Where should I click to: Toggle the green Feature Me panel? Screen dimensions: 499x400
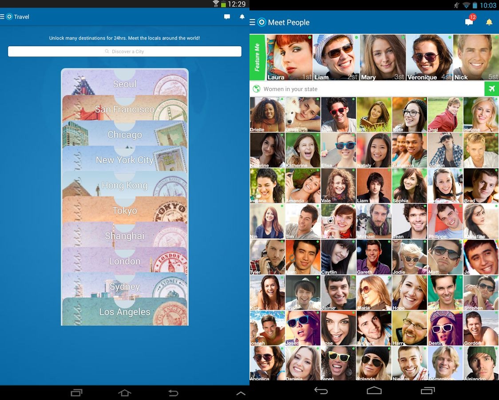tap(257, 57)
